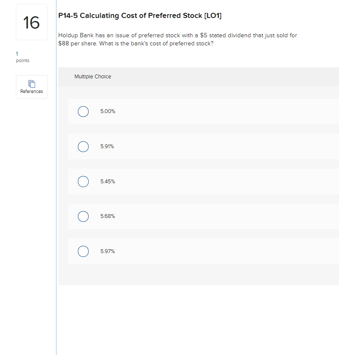
Task: Select the 5.00% answer option
Action: [x=83, y=111]
